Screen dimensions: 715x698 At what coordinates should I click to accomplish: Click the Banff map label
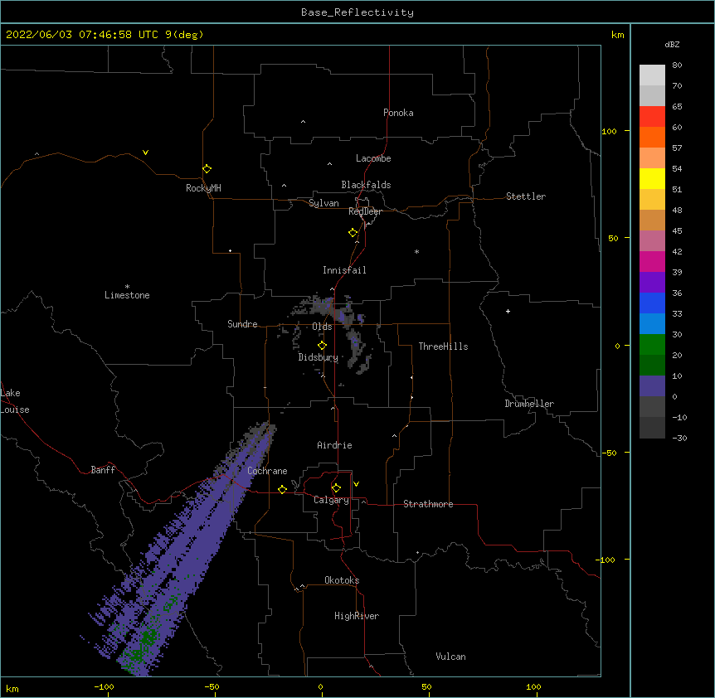tap(103, 470)
